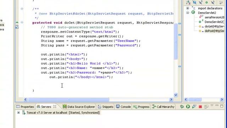Switch to the Properties tab

(x=25, y=107)
